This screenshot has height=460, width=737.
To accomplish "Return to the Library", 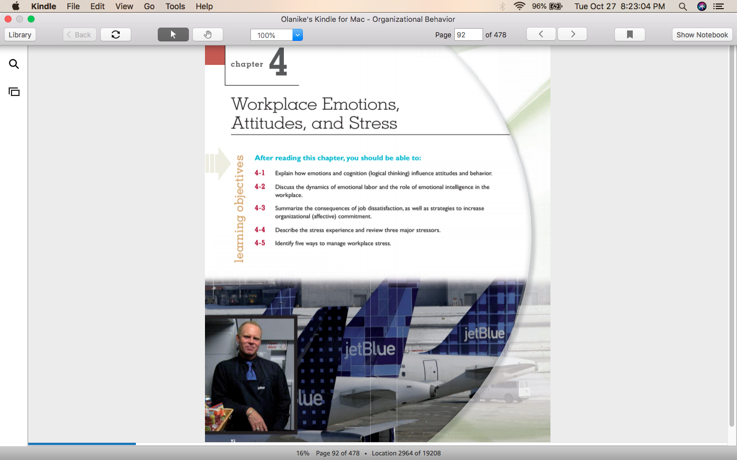I will 20,34.
